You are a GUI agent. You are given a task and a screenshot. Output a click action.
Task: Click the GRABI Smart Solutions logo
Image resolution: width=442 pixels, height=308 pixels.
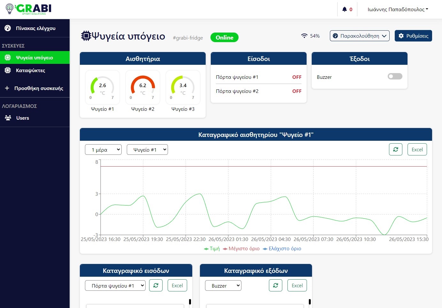(x=28, y=9)
